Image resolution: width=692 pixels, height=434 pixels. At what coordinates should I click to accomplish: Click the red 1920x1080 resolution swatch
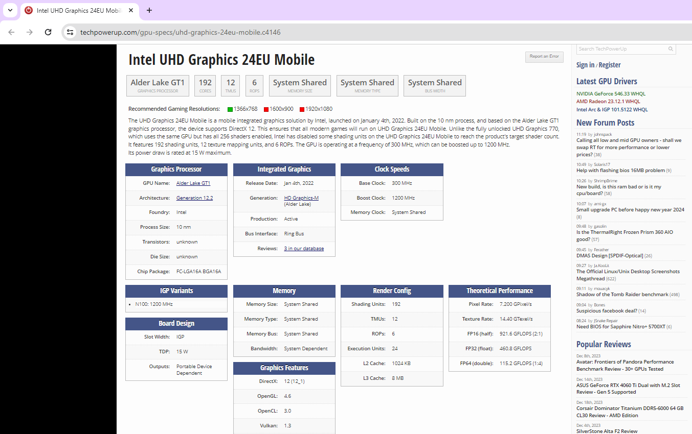point(302,109)
